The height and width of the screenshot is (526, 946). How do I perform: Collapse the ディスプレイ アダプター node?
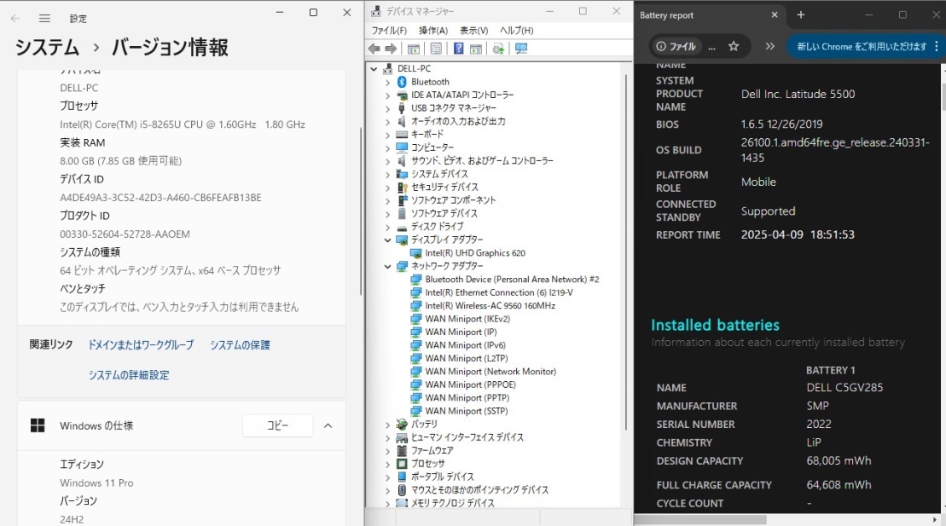point(388,240)
